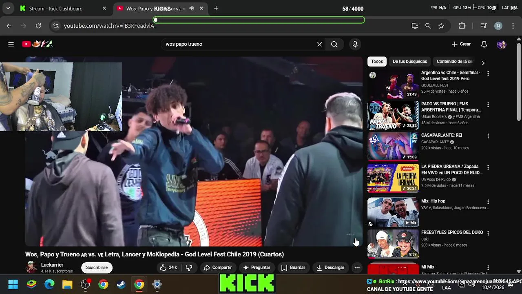Click the install app icon in address bar

[x=415, y=26]
